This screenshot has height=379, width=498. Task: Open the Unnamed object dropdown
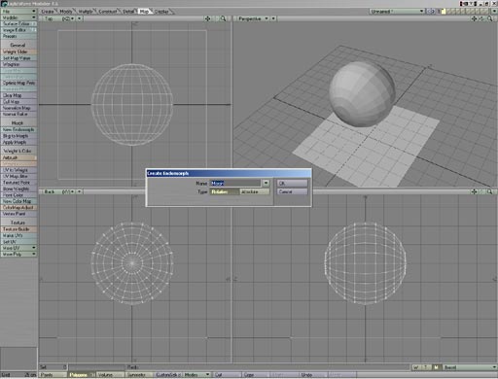pyautogui.click(x=397, y=12)
